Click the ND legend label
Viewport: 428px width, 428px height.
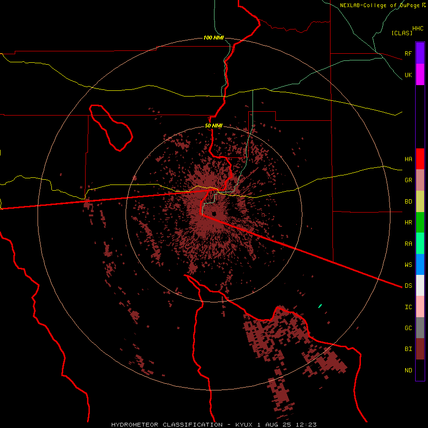point(408,370)
